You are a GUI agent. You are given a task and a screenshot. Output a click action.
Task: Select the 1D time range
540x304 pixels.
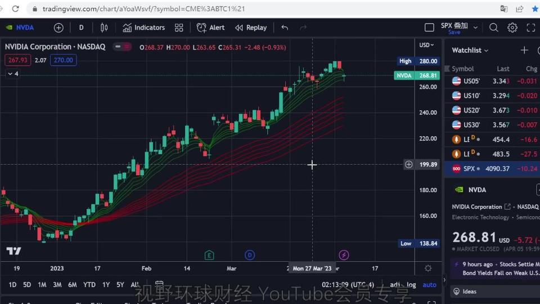(12, 285)
